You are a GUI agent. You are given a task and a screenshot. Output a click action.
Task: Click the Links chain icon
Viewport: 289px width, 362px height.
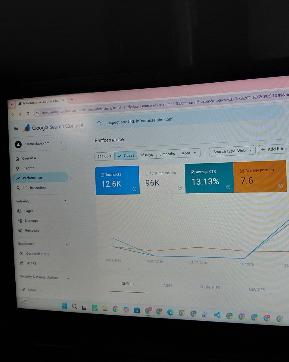coord(23,290)
